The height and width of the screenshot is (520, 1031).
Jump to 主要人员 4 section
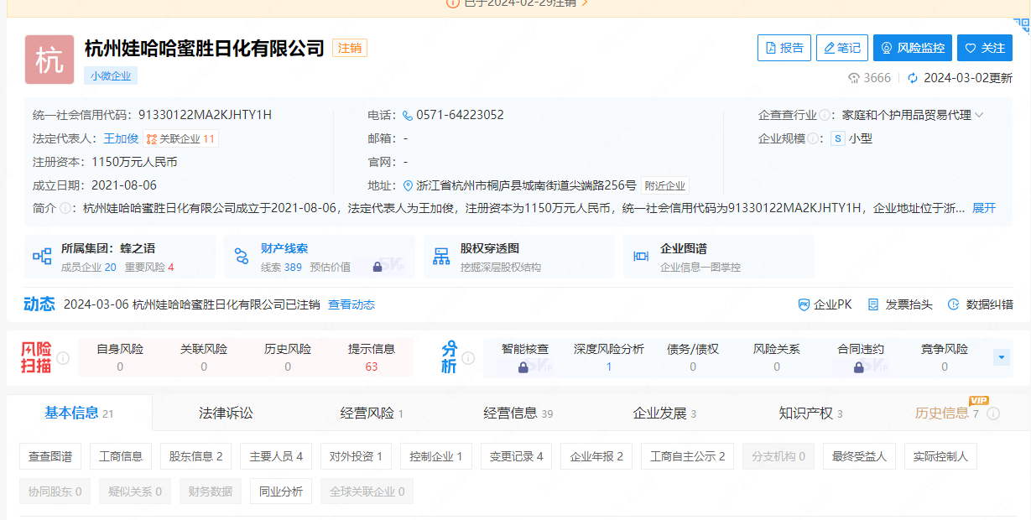276,456
